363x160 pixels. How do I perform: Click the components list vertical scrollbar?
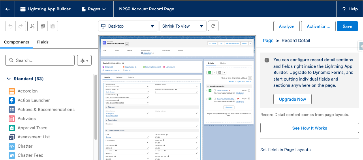(96, 107)
